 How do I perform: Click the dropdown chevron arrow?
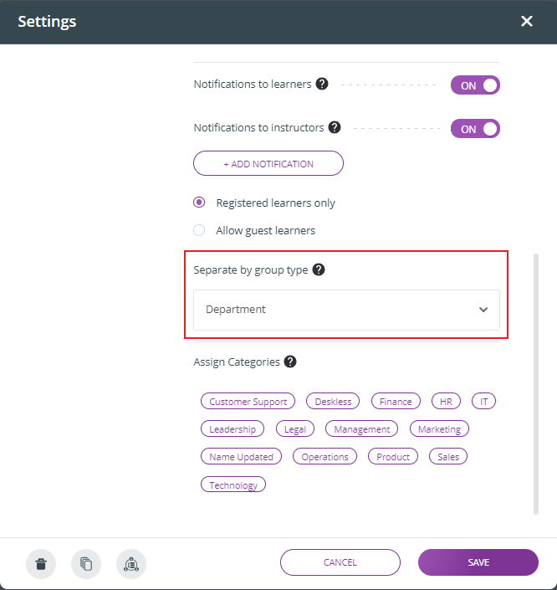[x=483, y=310]
